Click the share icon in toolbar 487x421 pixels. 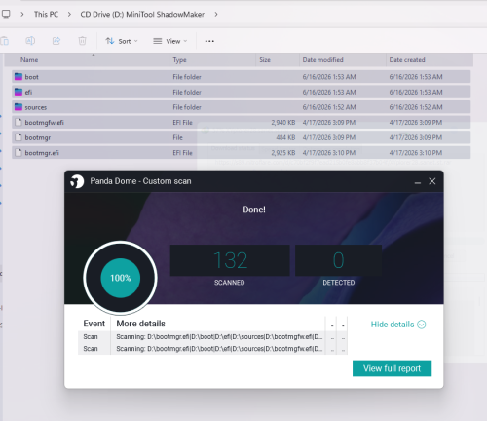(x=56, y=41)
